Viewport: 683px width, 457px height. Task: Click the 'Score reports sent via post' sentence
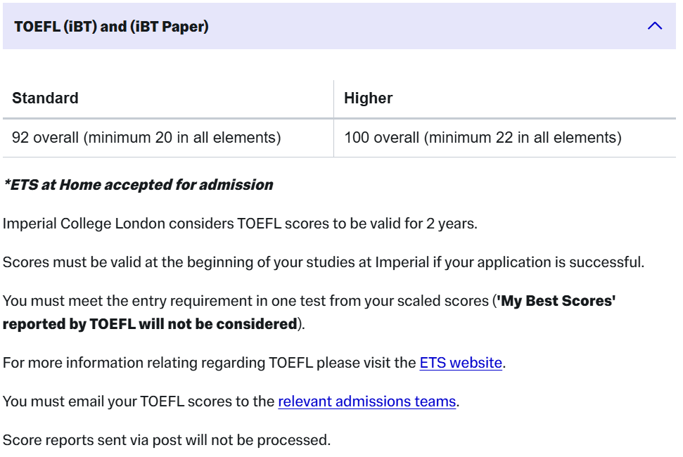pos(167,440)
